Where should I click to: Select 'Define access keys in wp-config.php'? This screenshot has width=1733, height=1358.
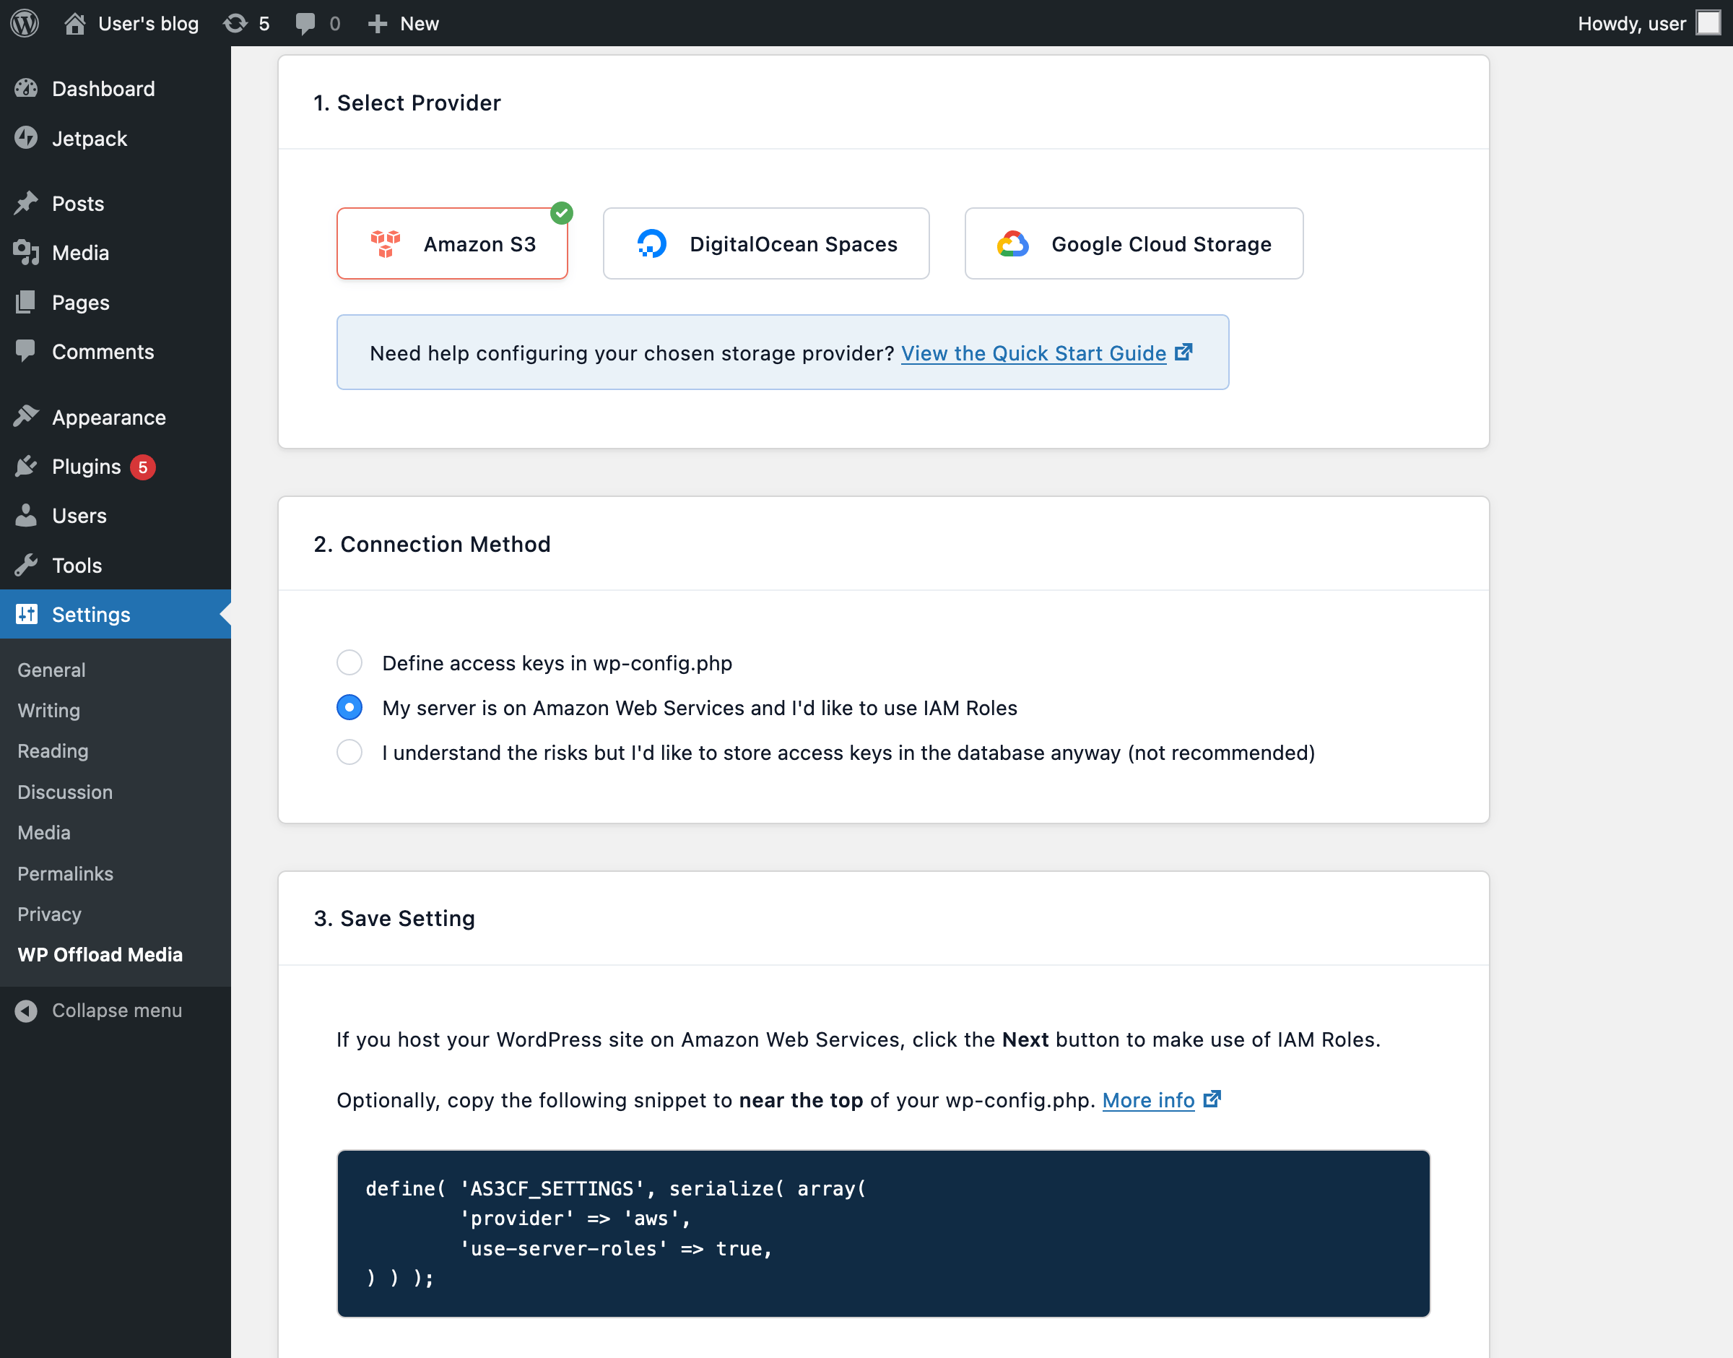[x=349, y=662]
